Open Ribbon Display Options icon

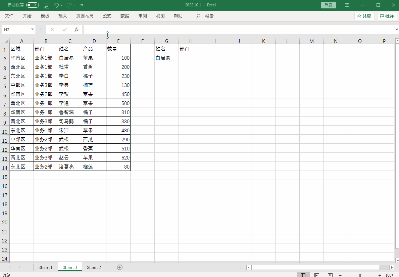click(x=347, y=5)
